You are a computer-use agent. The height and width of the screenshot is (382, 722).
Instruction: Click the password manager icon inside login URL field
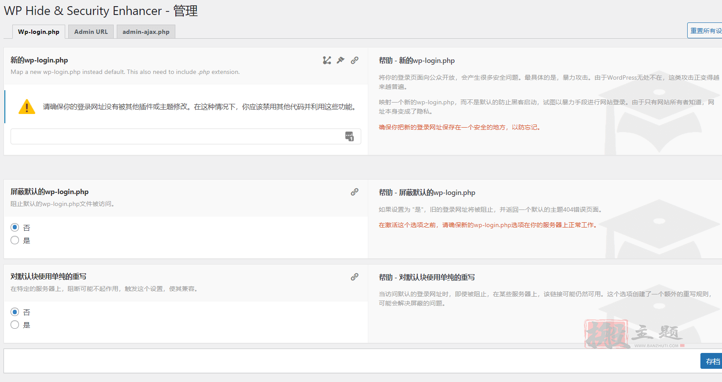click(349, 136)
